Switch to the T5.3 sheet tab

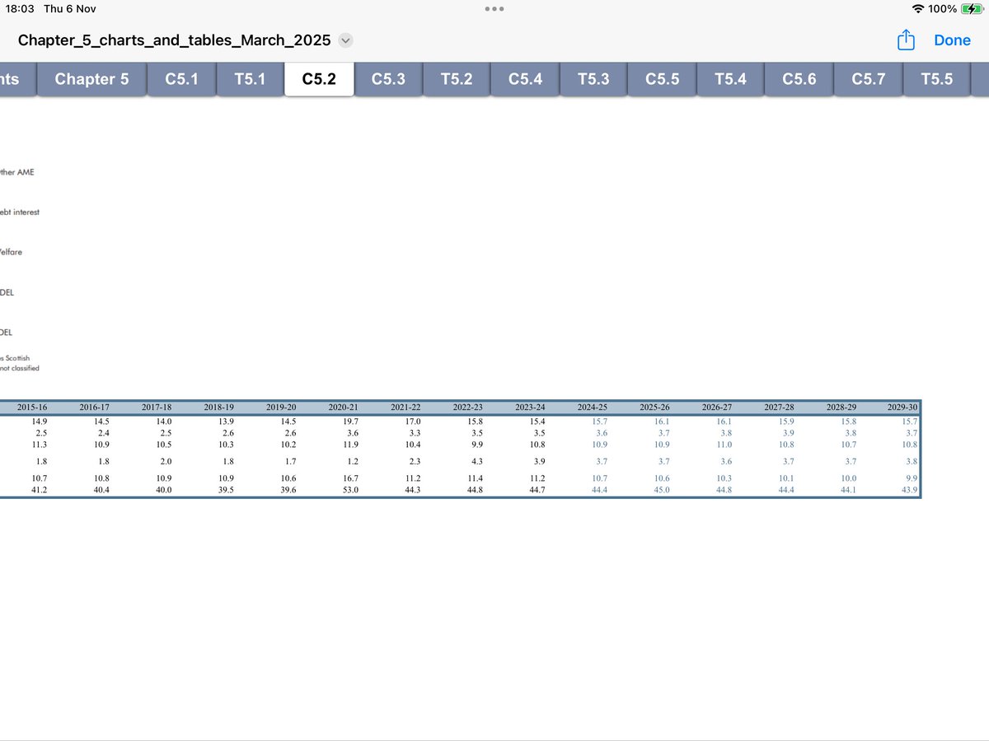(593, 79)
